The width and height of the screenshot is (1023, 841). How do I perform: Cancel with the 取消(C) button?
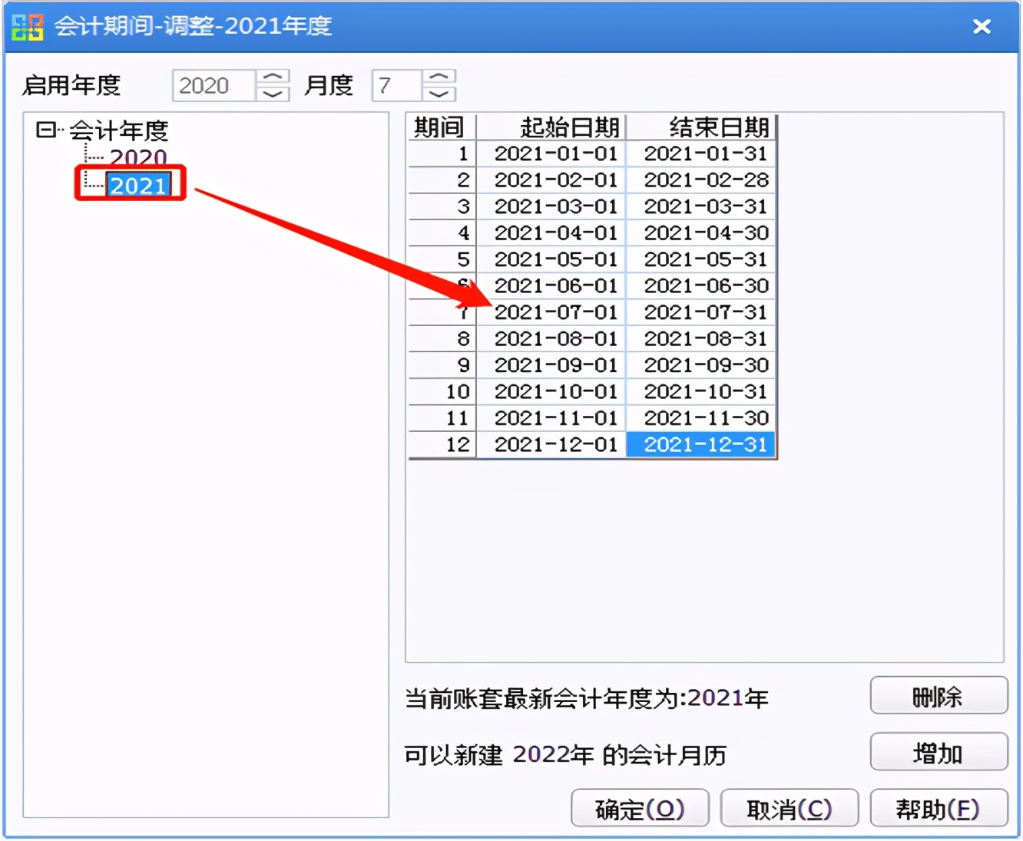click(790, 808)
